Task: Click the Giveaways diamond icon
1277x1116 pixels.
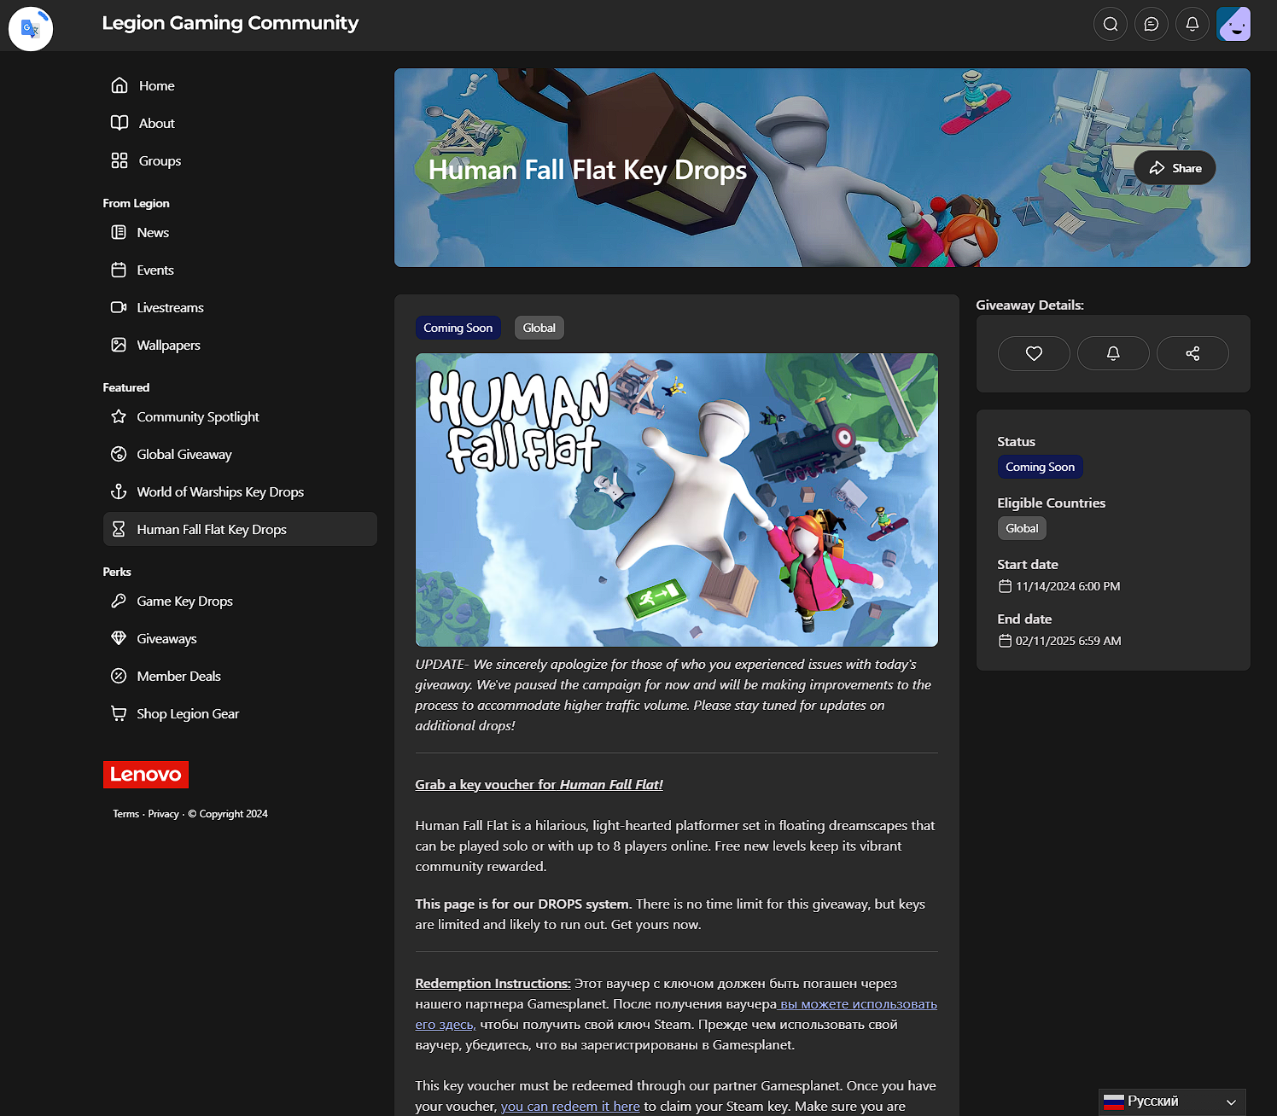Action: tap(119, 638)
